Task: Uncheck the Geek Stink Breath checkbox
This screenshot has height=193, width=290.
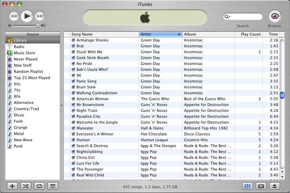Action: pyautogui.click(x=73, y=58)
